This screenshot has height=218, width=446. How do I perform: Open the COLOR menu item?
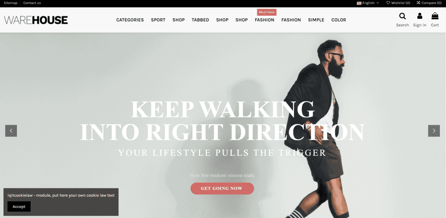(x=339, y=20)
